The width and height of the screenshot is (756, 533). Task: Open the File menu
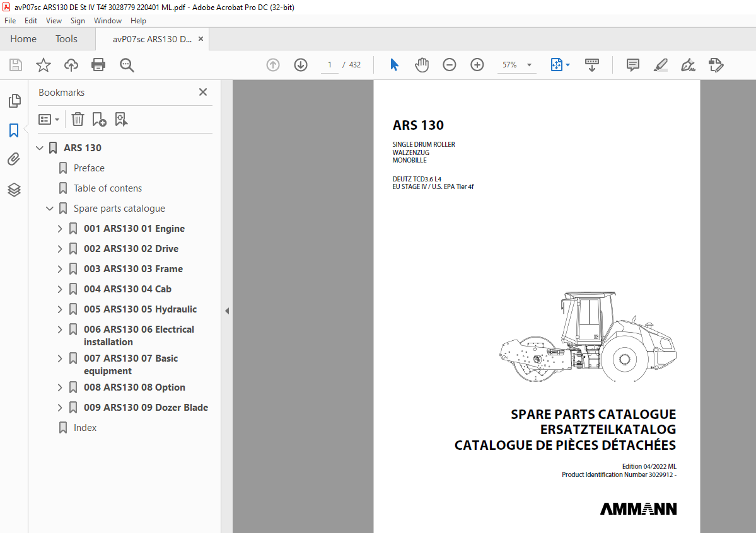[10, 21]
